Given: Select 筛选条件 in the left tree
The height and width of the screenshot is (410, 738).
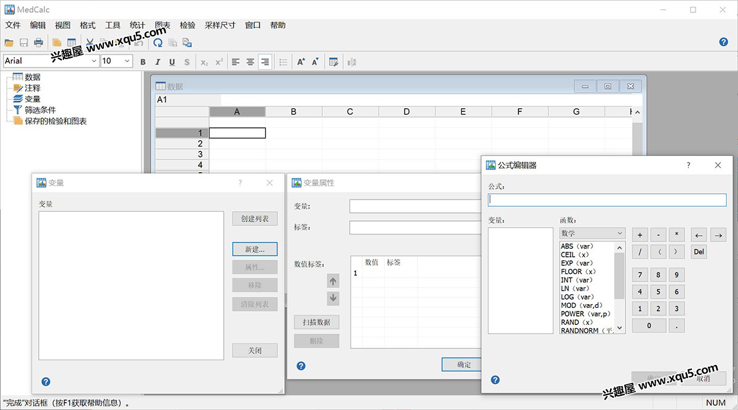Looking at the screenshot, I should 41,110.
